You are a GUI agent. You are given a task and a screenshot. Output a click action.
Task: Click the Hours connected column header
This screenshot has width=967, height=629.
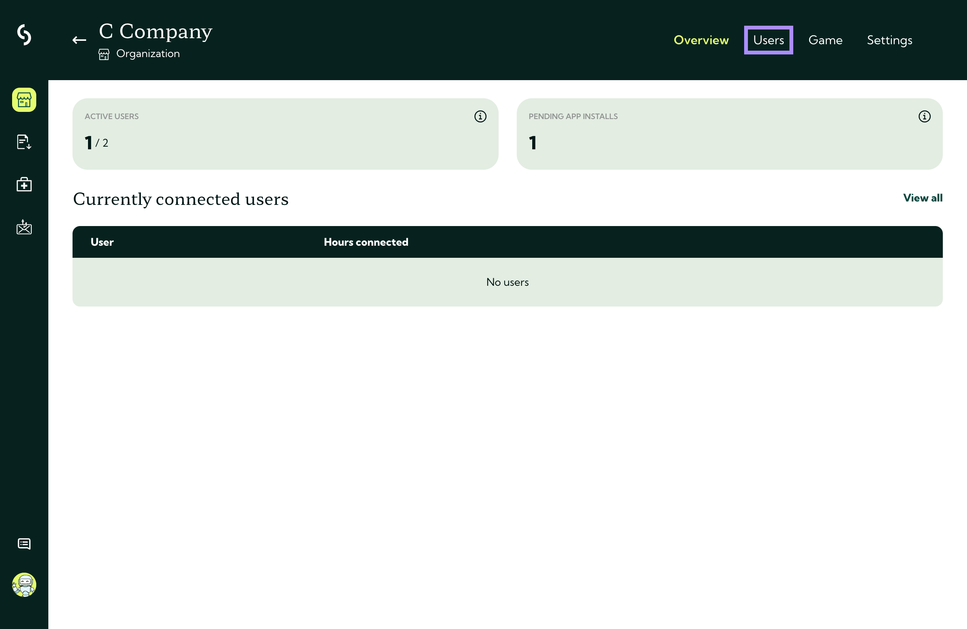[x=366, y=242]
